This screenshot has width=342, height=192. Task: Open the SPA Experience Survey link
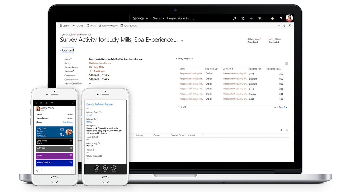click(100, 63)
